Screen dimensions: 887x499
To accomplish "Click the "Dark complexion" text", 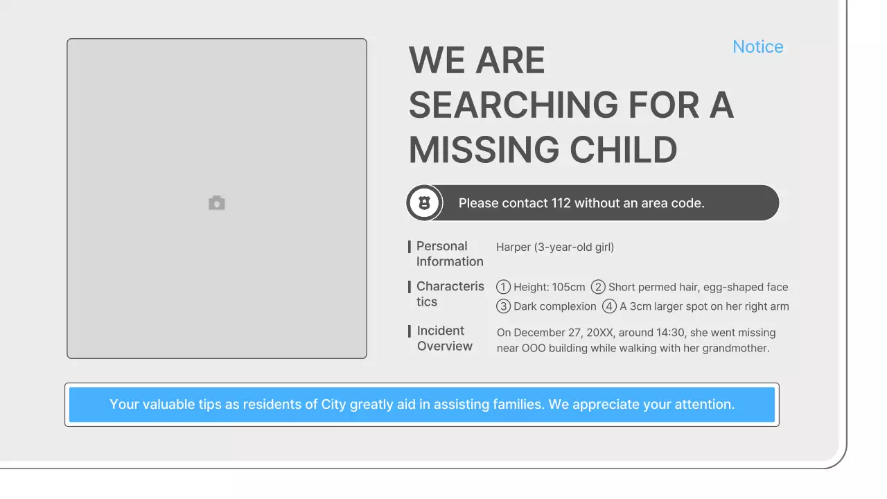I will tap(554, 306).
